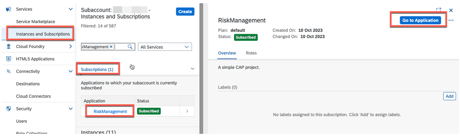
Task: Click the Cloud Foundry icon
Action: [x=9, y=46]
